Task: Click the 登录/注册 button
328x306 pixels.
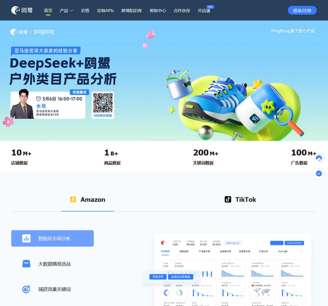Action: (302, 10)
